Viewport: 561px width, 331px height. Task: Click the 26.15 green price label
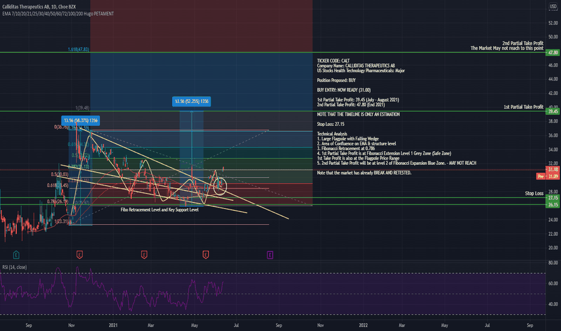click(x=553, y=205)
